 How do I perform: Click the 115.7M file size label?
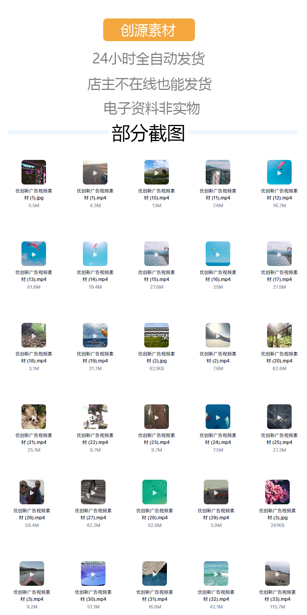pyautogui.click(x=277, y=607)
